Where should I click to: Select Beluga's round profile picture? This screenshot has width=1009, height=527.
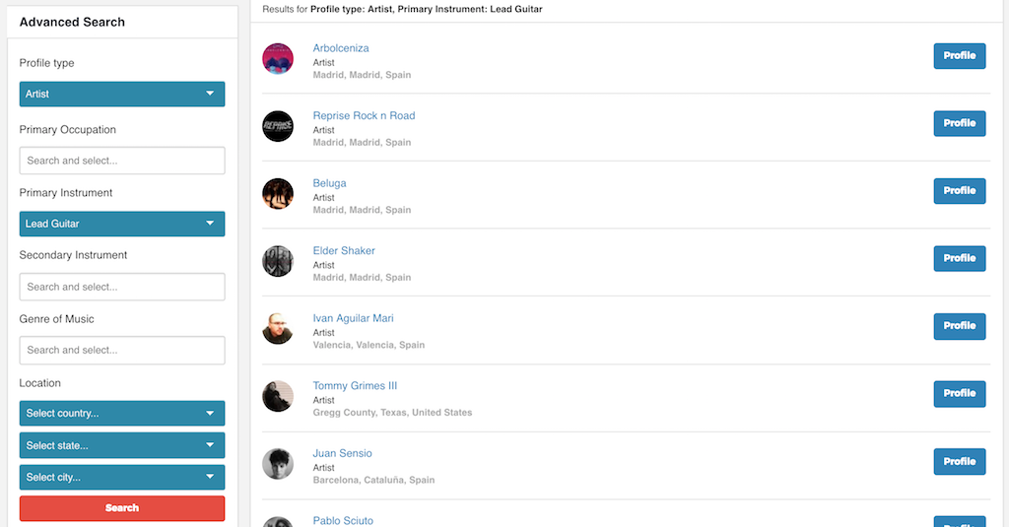click(x=278, y=194)
